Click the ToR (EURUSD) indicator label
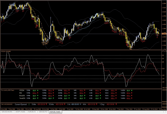The image size is (167, 114). click(x=7, y=104)
